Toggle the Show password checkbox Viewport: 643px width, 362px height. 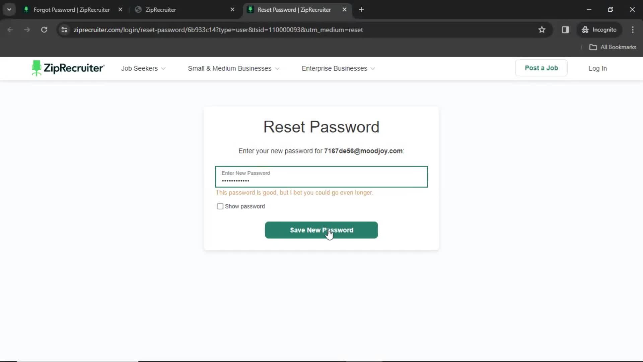(220, 206)
